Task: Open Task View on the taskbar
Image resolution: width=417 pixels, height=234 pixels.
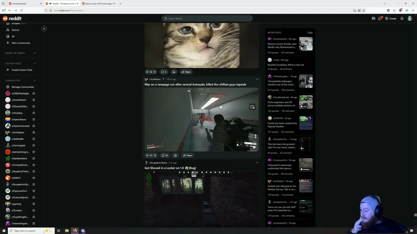Action: point(59,231)
